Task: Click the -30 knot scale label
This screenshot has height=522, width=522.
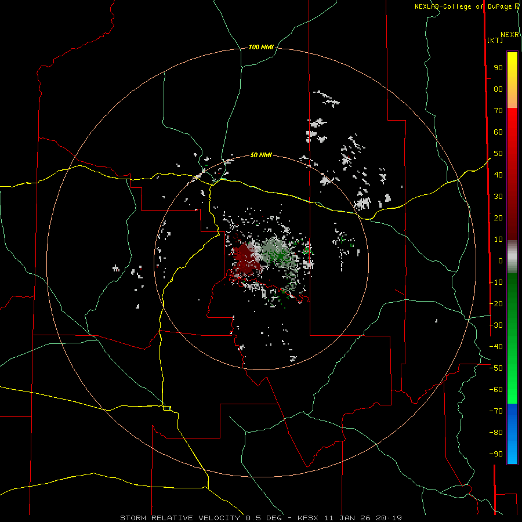Action: click(x=496, y=325)
